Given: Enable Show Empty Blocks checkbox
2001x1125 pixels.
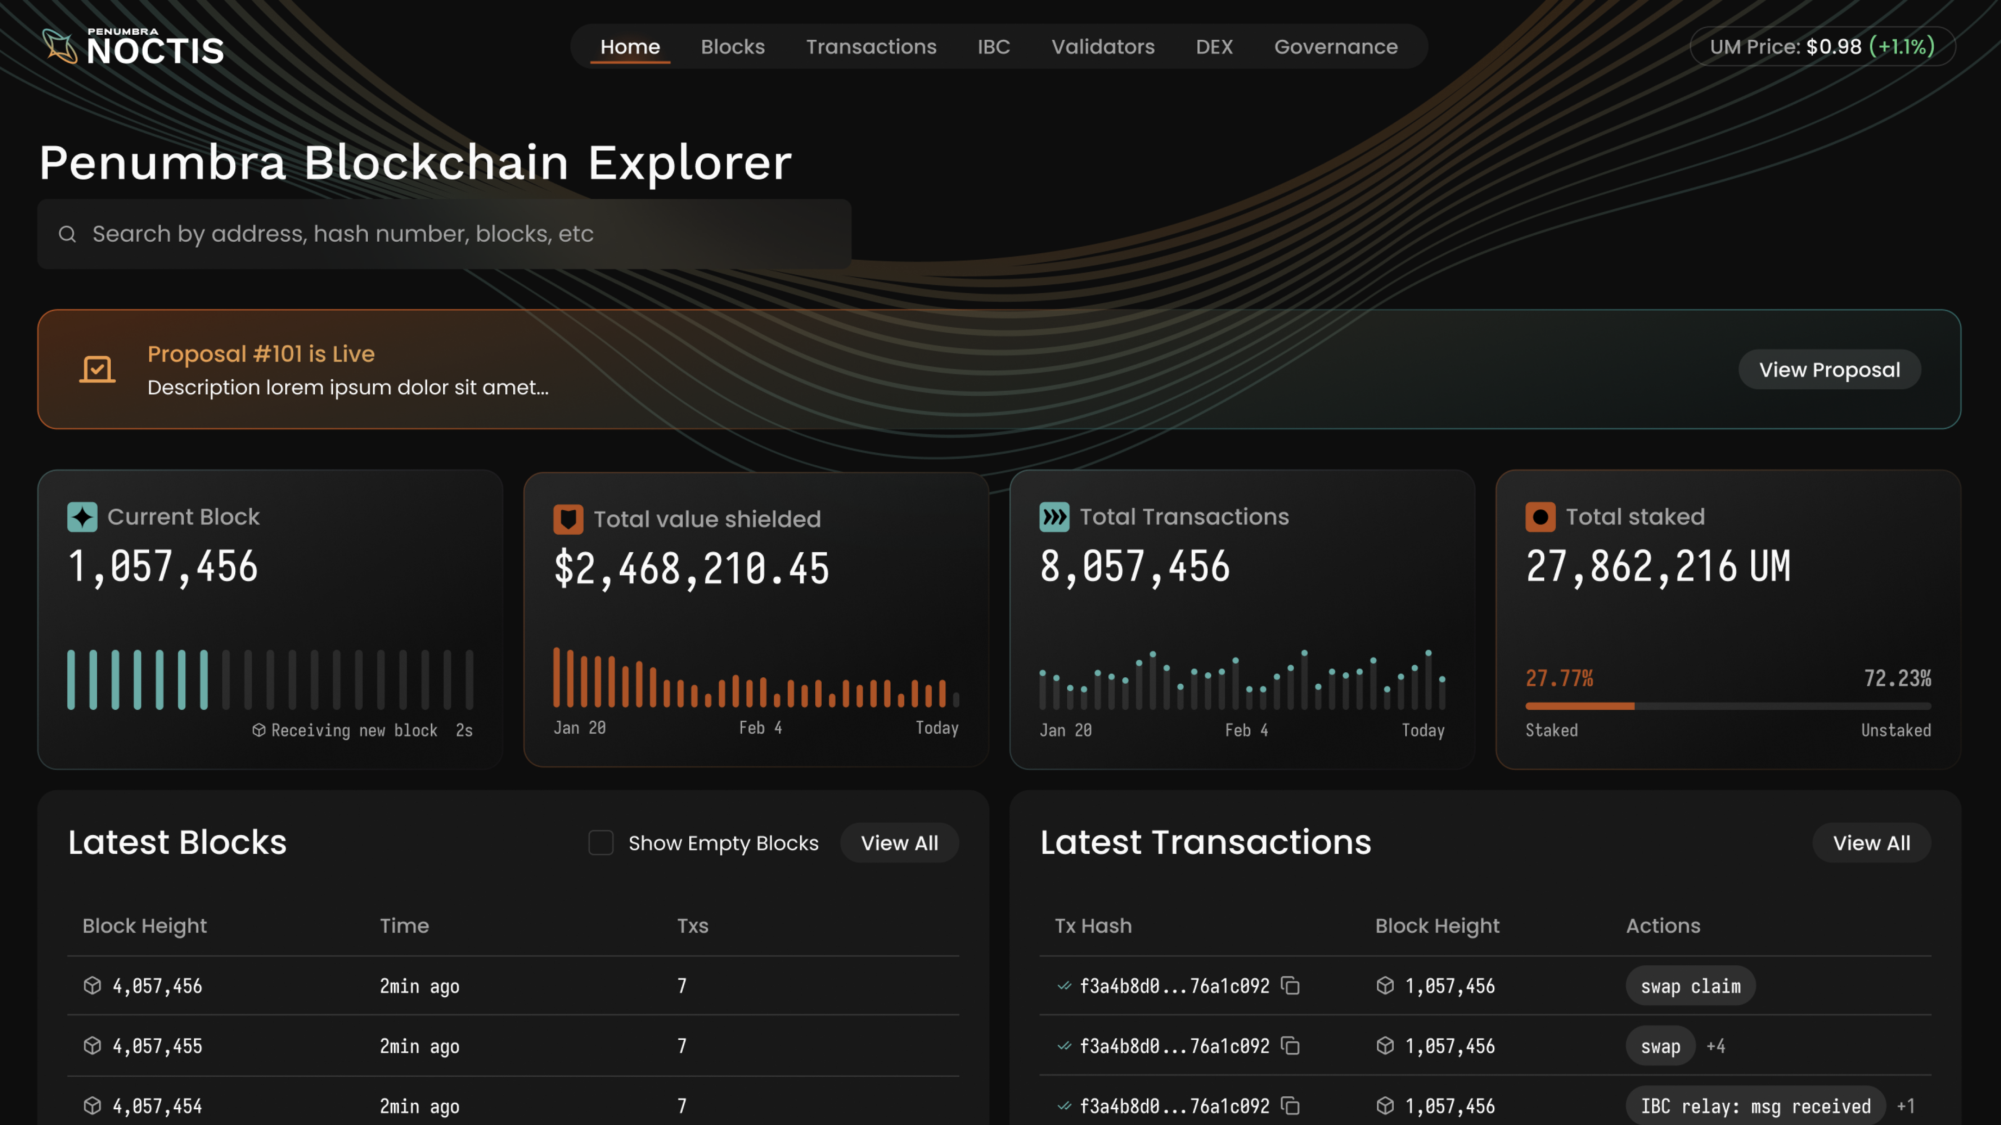Looking at the screenshot, I should pyautogui.click(x=600, y=843).
